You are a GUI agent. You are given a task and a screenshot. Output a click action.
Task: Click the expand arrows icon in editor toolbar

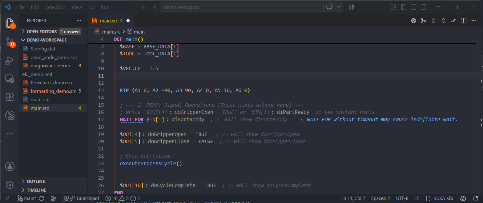click(444, 21)
